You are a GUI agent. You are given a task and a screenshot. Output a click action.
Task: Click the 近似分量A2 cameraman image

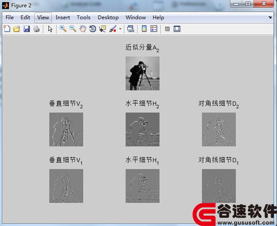click(142, 73)
